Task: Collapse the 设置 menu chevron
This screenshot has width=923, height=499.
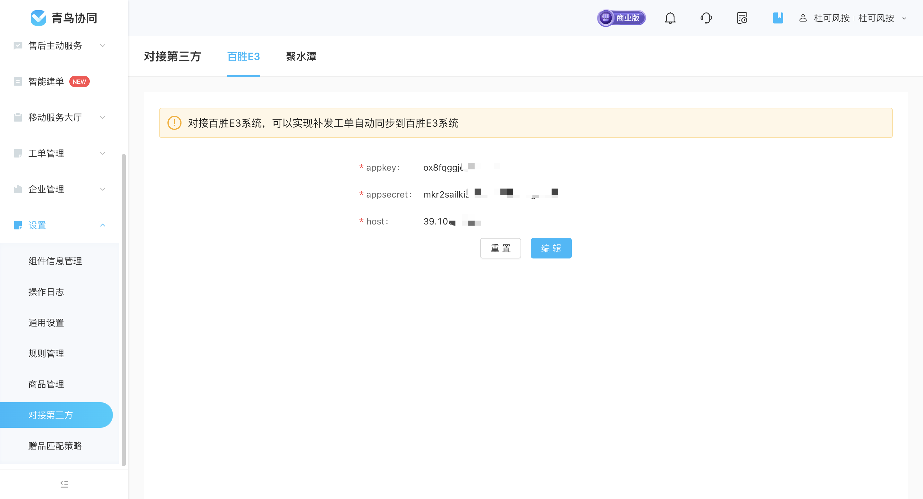Action: tap(103, 225)
